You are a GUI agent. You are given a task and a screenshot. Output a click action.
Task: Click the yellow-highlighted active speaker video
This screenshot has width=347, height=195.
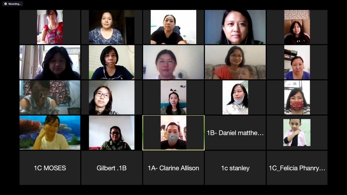173,133
